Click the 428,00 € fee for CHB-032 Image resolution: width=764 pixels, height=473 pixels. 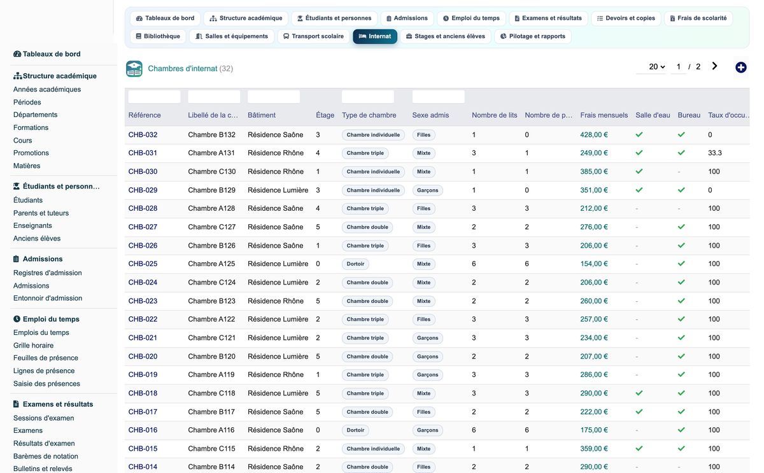594,135
